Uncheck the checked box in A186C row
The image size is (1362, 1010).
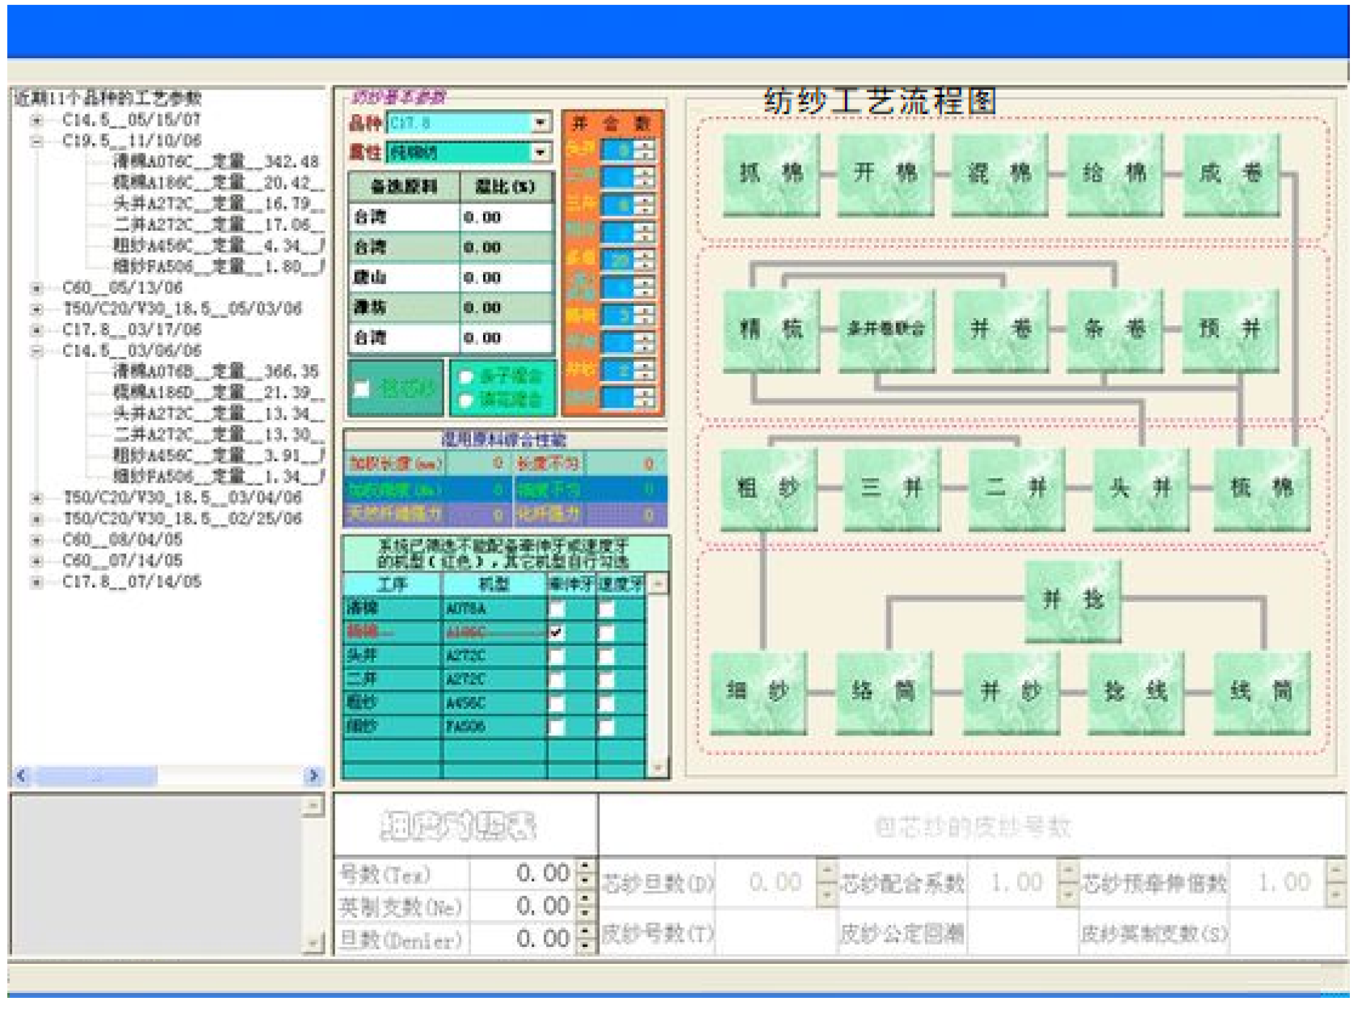coord(557,632)
